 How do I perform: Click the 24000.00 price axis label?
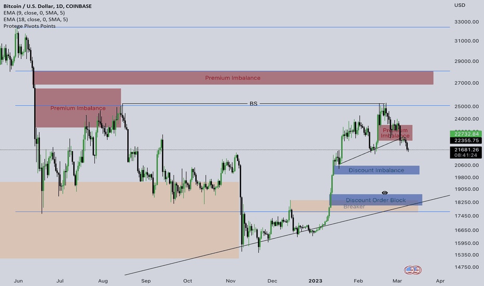(466, 119)
